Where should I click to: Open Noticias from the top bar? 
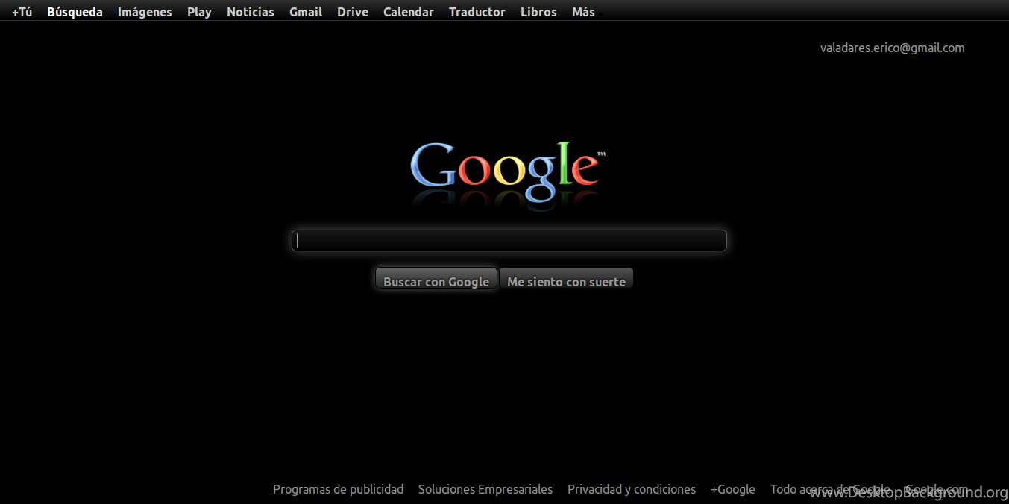250,12
